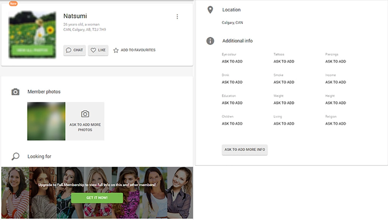Add profile to favourites via star
388x220 pixels.
pyautogui.click(x=116, y=50)
